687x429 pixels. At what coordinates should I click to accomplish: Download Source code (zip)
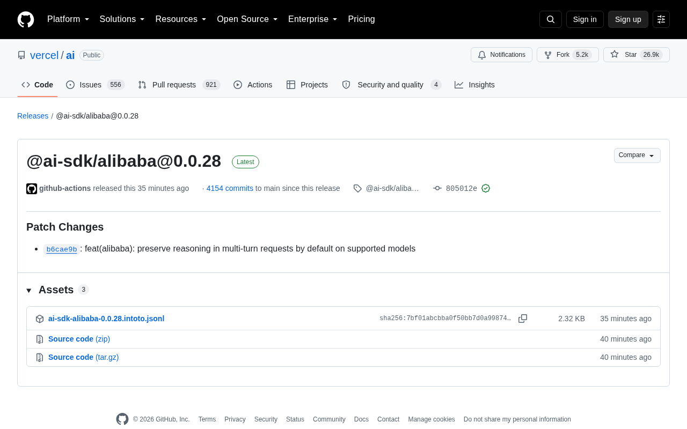point(79,339)
